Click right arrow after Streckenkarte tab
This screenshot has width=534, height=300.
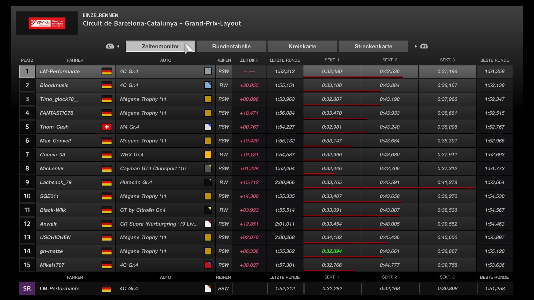click(x=416, y=46)
